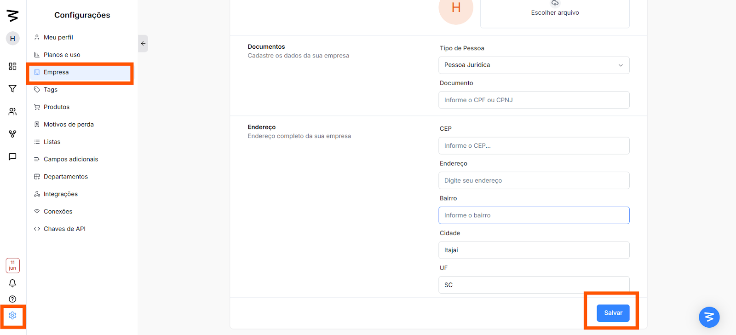736x335 pixels.
Task: Select Chaves de API menu item
Action: point(64,229)
